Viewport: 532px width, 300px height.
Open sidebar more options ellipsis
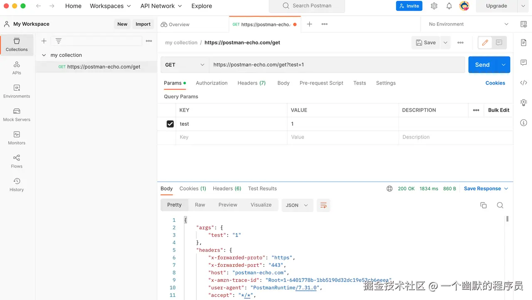tap(149, 41)
